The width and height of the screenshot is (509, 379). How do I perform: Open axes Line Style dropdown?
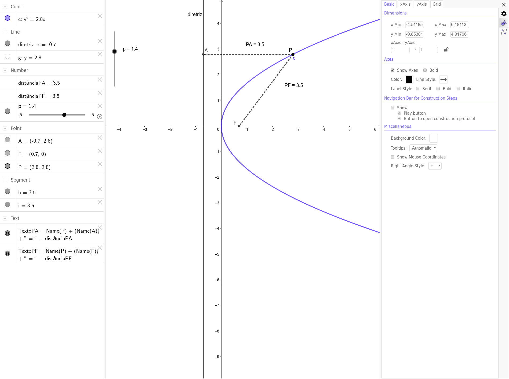pyautogui.click(x=443, y=80)
